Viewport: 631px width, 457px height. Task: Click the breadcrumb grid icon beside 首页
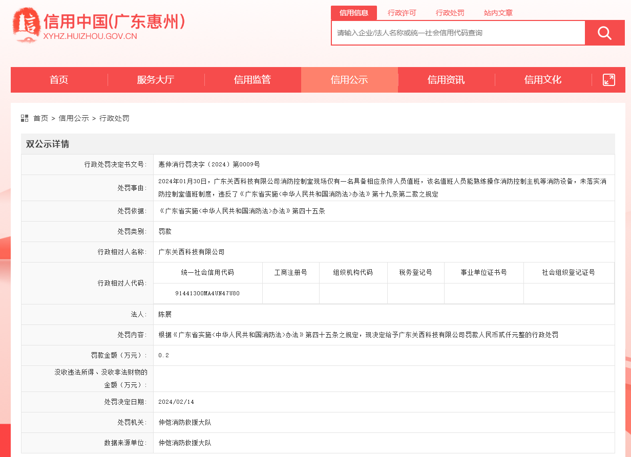point(25,118)
